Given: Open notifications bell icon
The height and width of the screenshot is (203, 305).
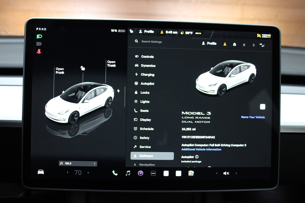Looking at the screenshot, I should pos(244,45).
